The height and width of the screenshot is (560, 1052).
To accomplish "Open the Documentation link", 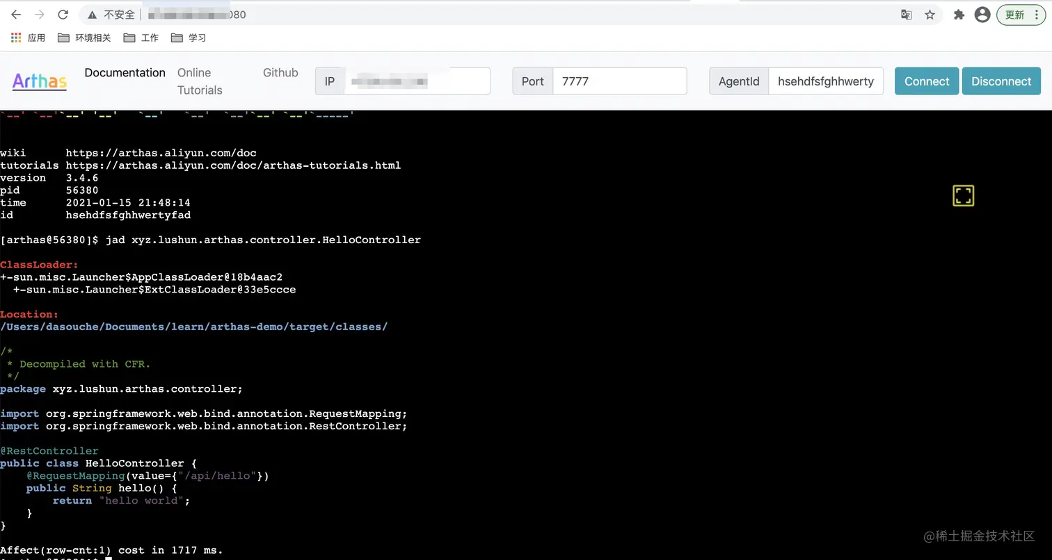I will click(x=125, y=72).
